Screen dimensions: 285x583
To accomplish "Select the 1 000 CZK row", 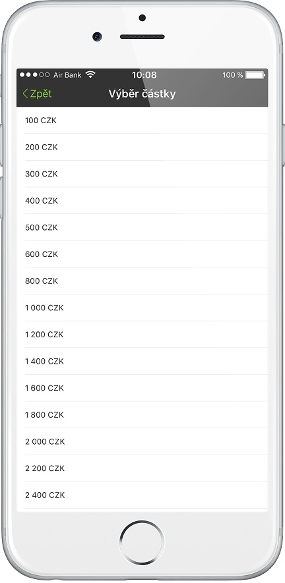I will (x=142, y=308).
